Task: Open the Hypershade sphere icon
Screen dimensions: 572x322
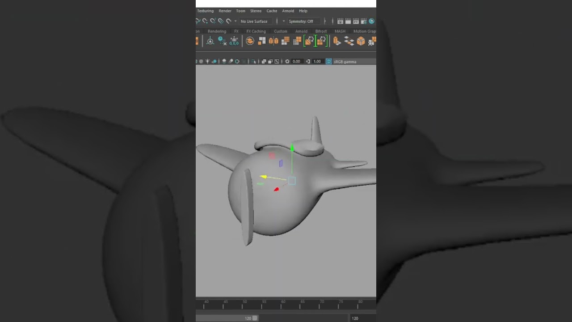Action: click(x=371, y=21)
